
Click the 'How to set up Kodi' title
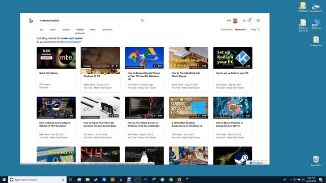tap(232, 73)
